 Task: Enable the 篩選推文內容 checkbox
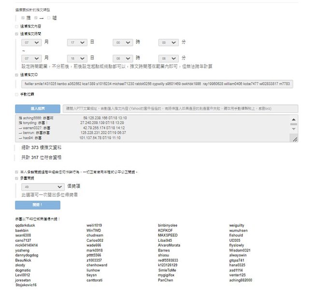[17, 26]
